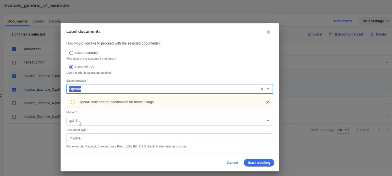Click the Invoice_Example_2.pdf file name

point(42,117)
